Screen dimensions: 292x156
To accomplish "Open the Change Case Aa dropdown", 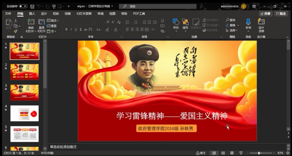I will [x=99, y=29].
